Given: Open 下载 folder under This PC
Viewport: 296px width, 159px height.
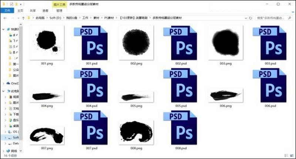Looking at the screenshot, I should pos(14,114).
